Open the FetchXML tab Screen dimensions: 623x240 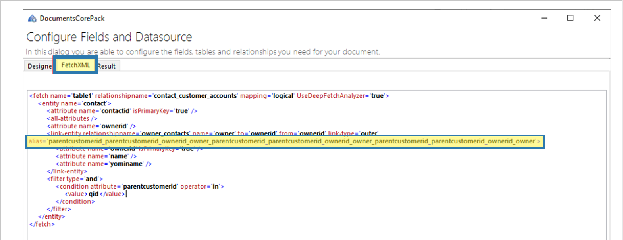[75, 65]
